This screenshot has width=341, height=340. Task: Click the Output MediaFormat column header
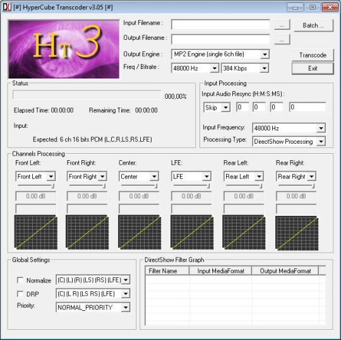285,270
